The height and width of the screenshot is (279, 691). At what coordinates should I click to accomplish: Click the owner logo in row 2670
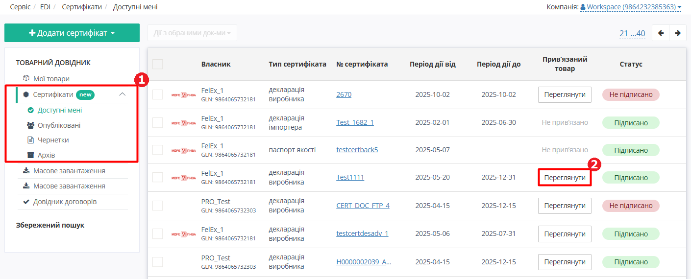(183, 94)
